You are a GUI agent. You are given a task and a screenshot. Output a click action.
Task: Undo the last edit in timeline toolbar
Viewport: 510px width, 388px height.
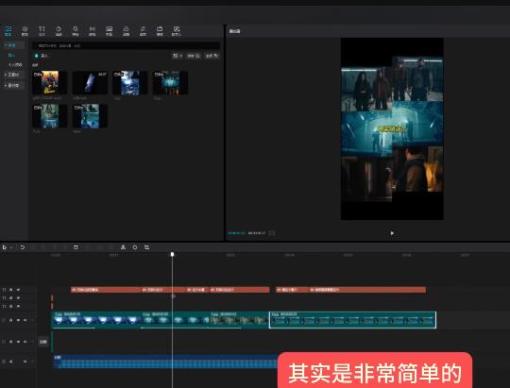[23, 247]
